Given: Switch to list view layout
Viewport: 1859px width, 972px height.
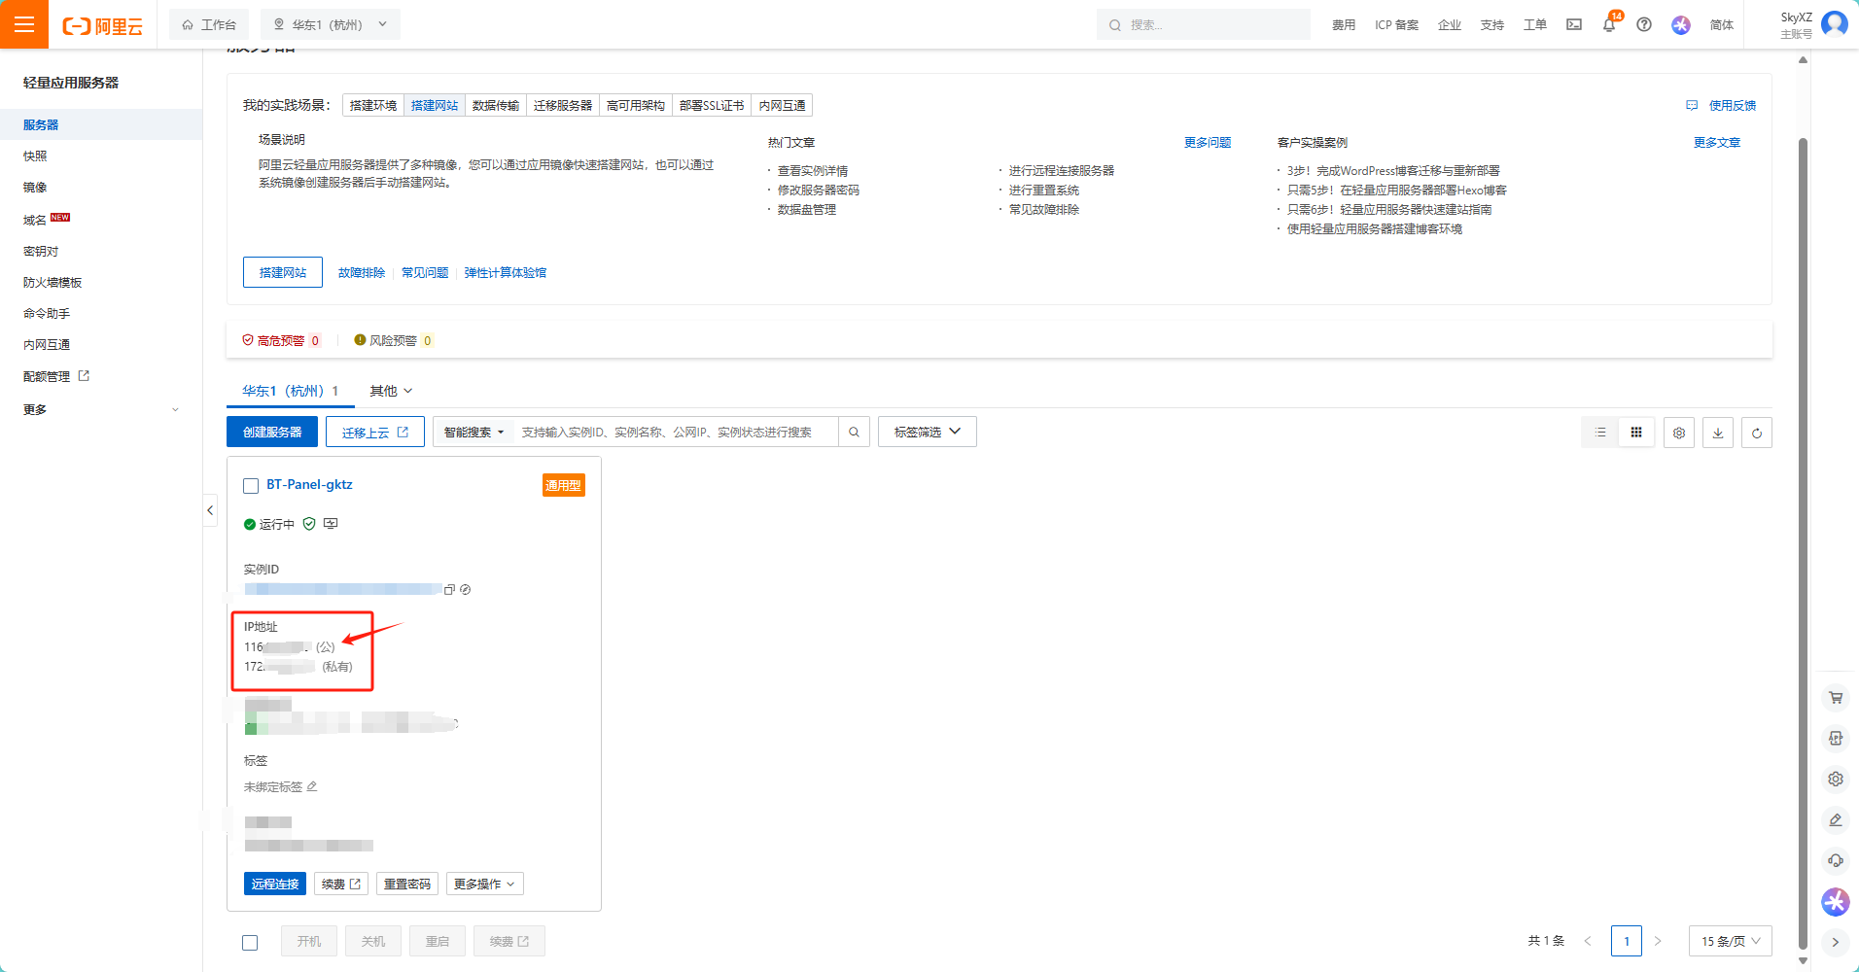Looking at the screenshot, I should click(x=1600, y=433).
